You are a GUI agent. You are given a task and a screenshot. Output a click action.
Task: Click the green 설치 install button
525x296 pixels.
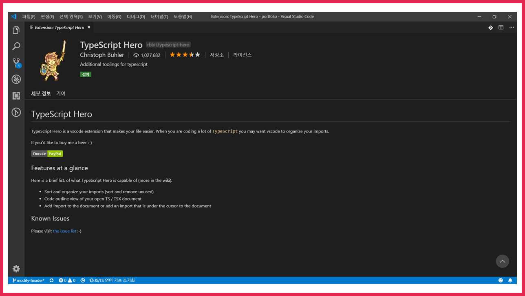point(86,74)
